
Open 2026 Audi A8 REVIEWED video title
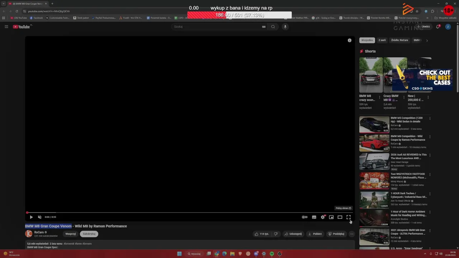point(408,157)
